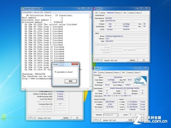Click the Cycle Time 24 clocks value
Screen dimensions: 171x128
60,99
